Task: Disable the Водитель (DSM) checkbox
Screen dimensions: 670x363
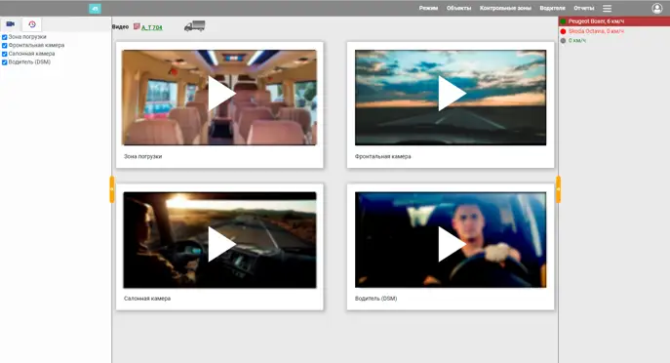Action: click(x=5, y=62)
